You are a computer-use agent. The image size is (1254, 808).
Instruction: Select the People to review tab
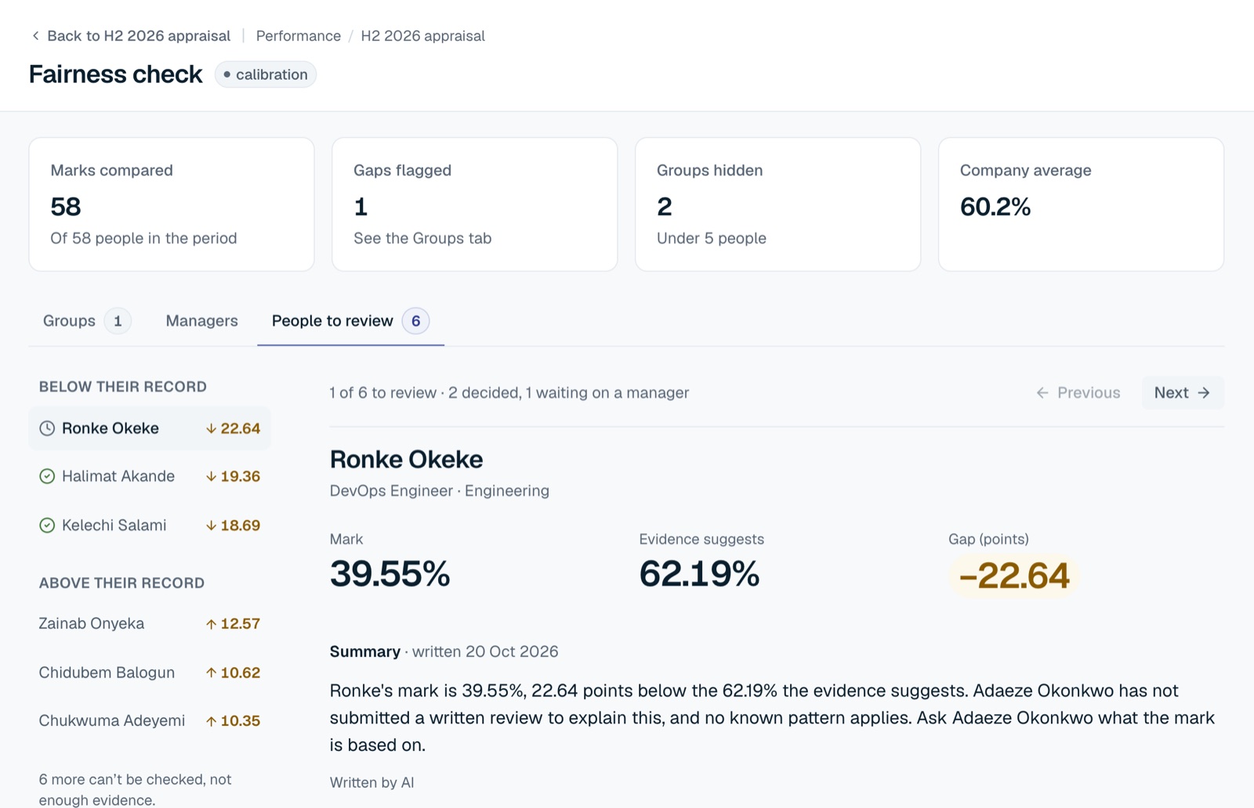[x=350, y=321]
